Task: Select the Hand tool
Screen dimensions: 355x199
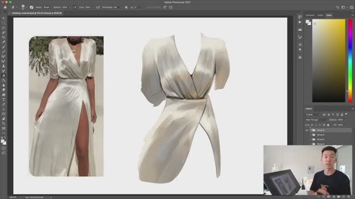Action: click(x=3, y=119)
